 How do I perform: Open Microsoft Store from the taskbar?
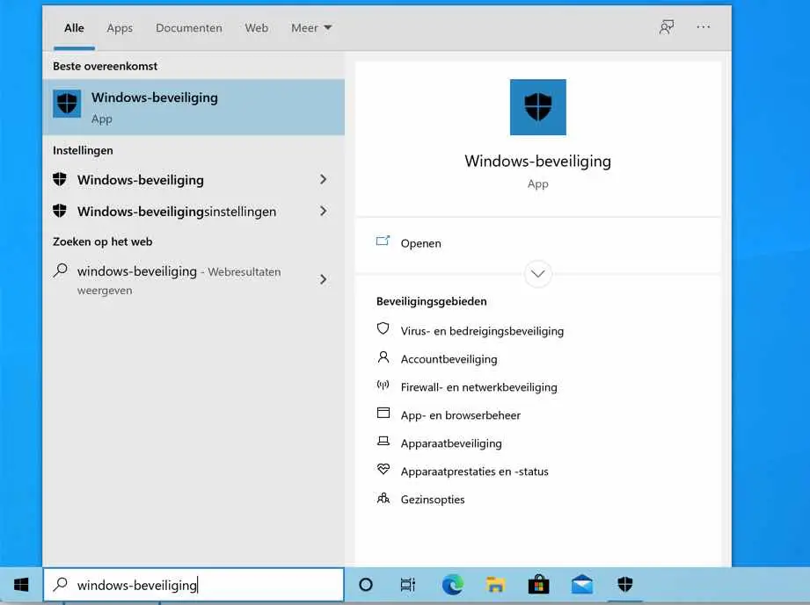[538, 585]
